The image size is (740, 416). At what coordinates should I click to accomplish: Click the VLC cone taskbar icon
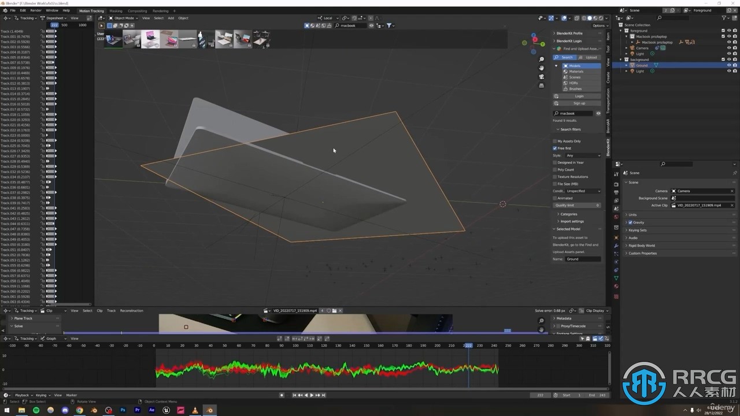click(195, 410)
